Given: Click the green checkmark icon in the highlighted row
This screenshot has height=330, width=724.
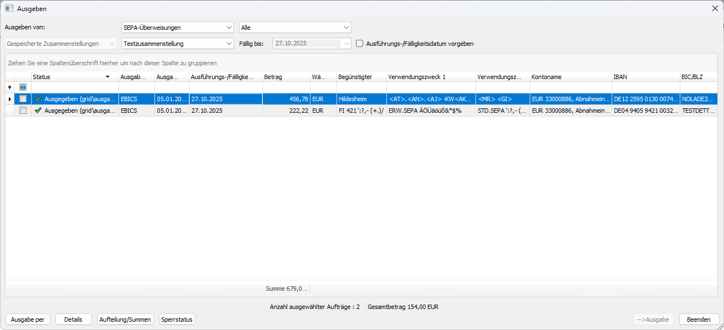Looking at the screenshot, I should 37,99.
